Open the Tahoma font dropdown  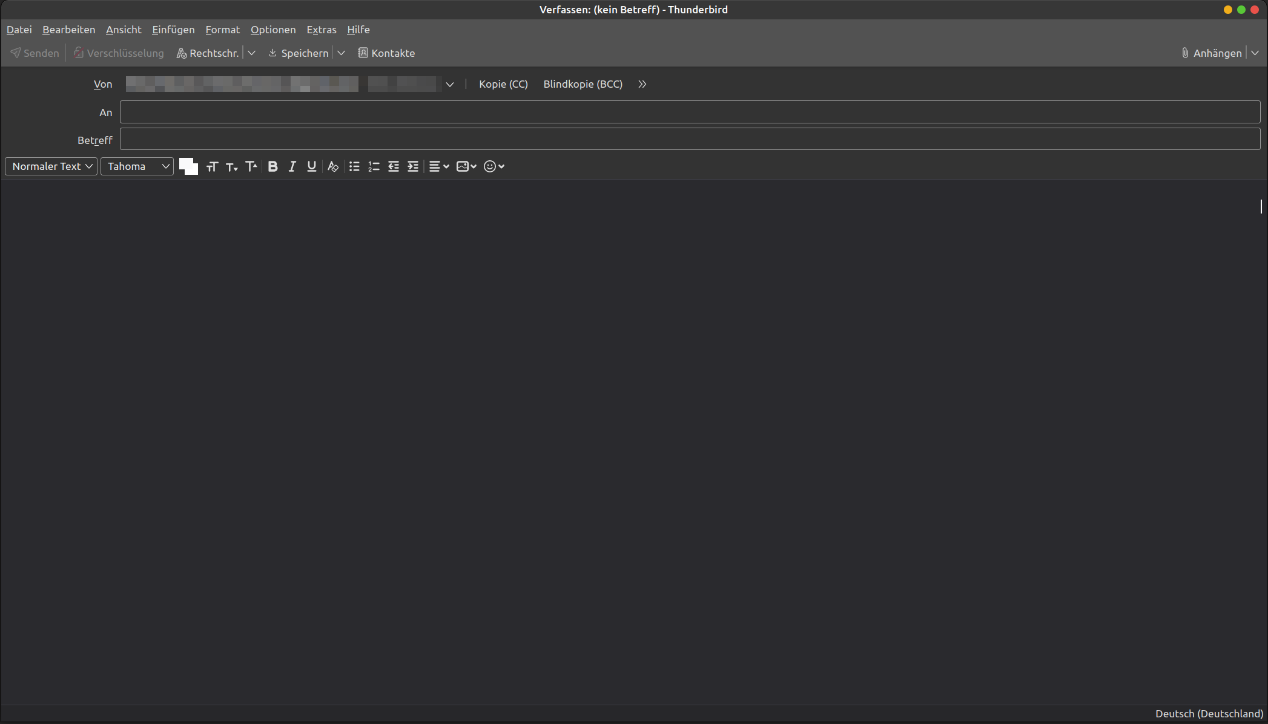click(x=137, y=166)
